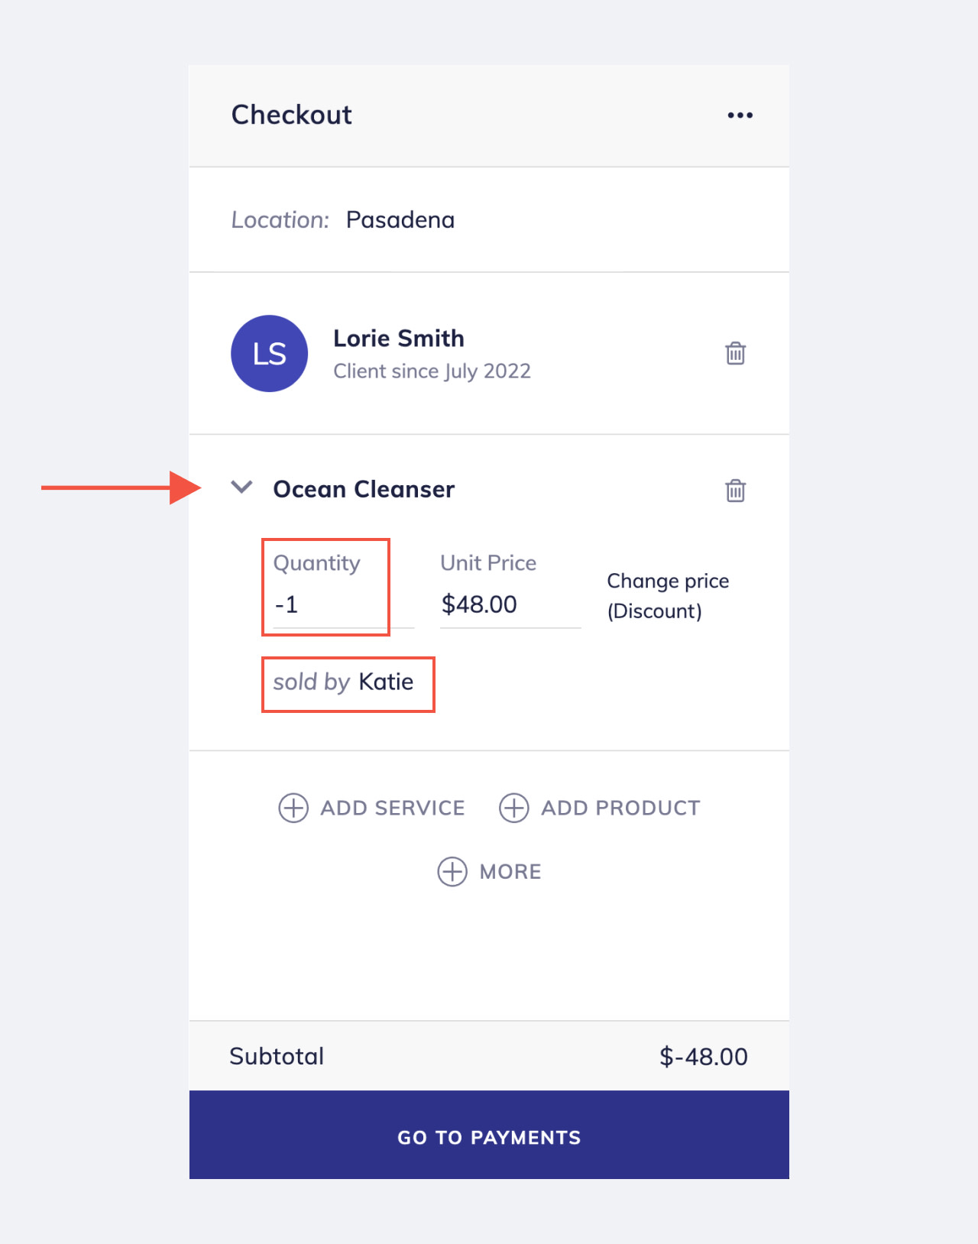Open the Pasadena location selector
The width and height of the screenshot is (978, 1244).
(400, 220)
